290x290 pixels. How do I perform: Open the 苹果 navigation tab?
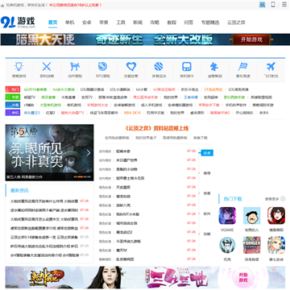104,23
